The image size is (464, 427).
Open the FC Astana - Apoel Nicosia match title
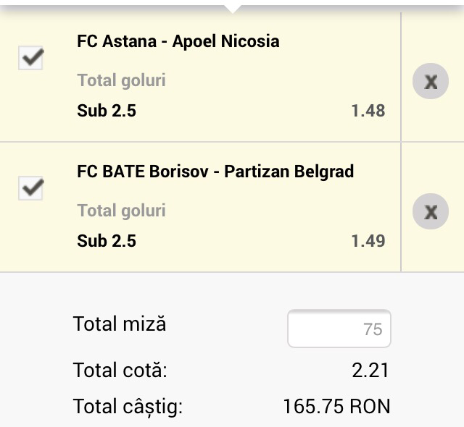click(178, 41)
